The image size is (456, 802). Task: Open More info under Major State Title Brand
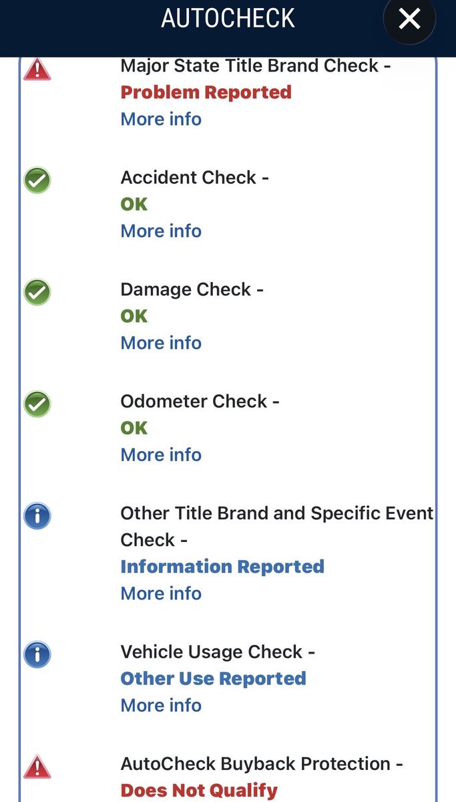tap(161, 119)
